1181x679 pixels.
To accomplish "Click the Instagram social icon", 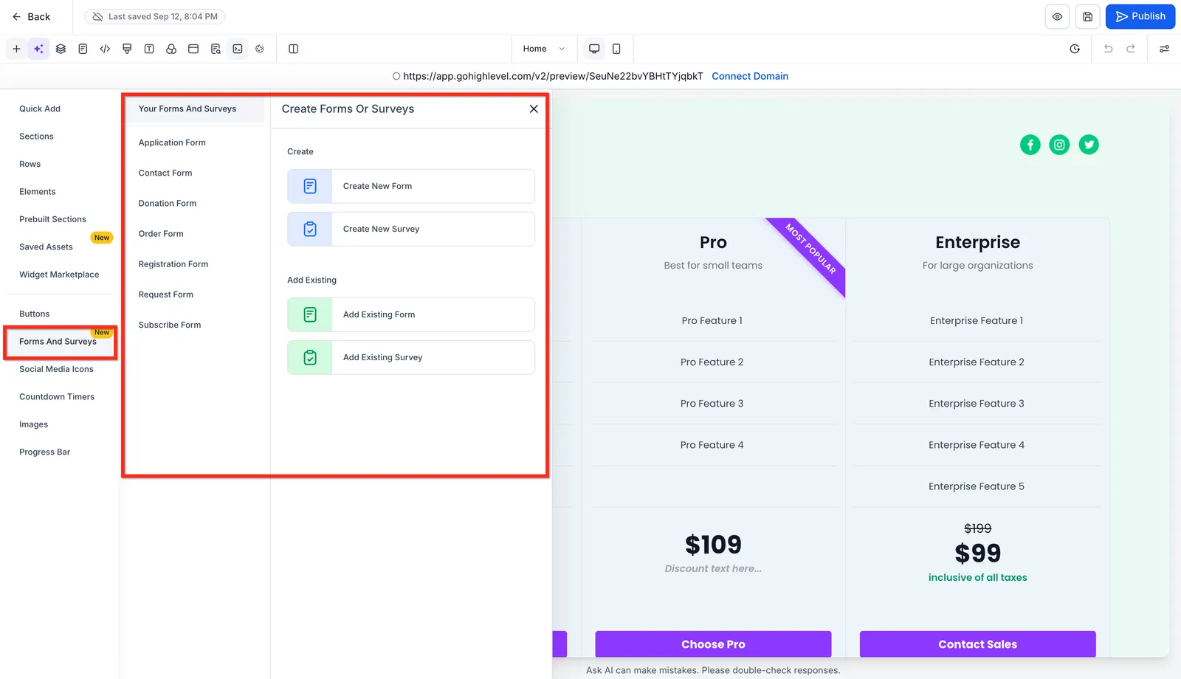I will pyautogui.click(x=1059, y=145).
